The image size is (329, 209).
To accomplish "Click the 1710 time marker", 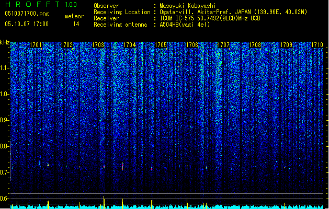I will click(x=317, y=45).
